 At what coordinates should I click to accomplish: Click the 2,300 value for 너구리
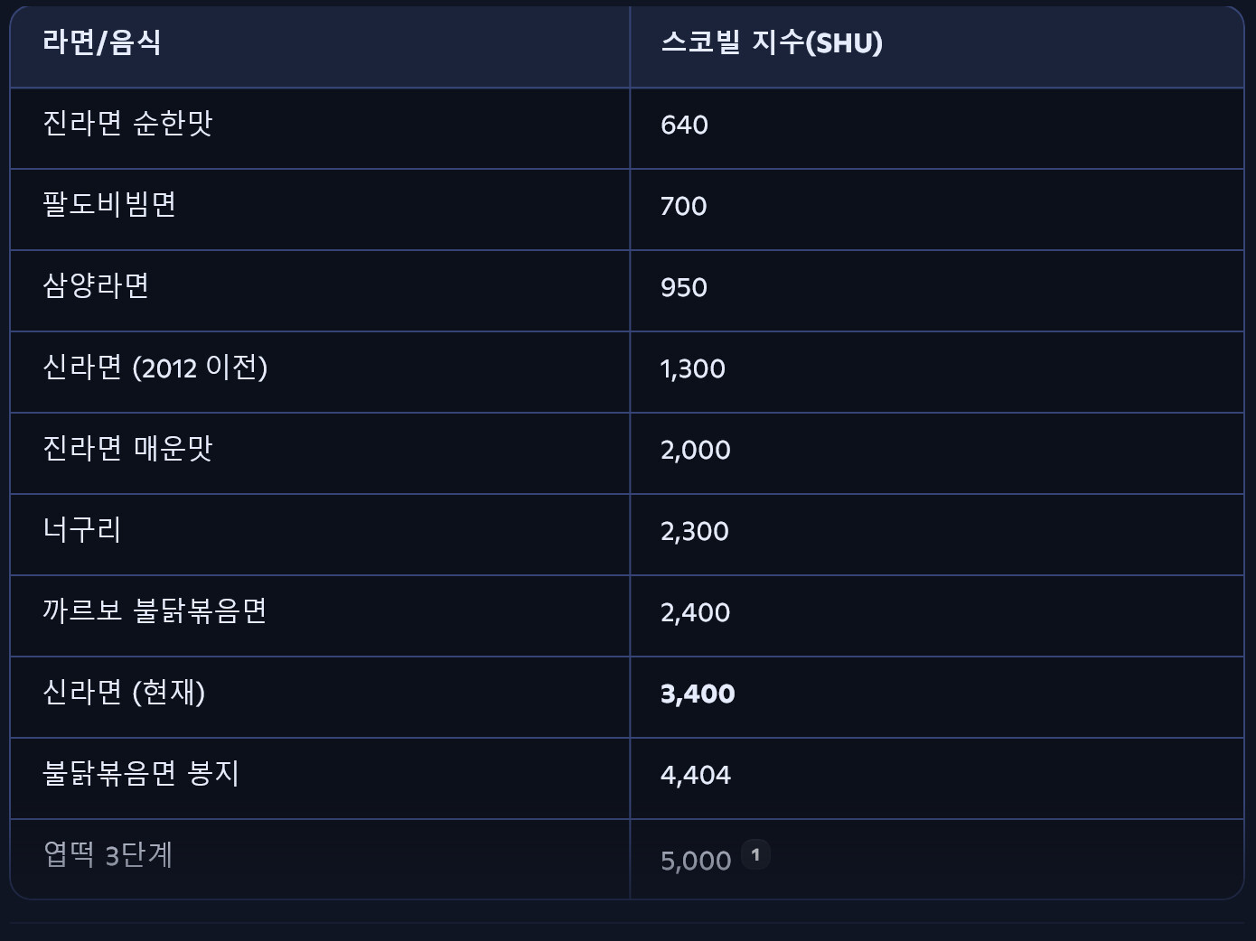[x=694, y=531]
